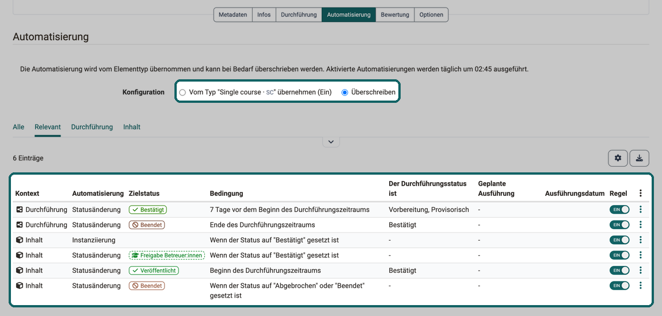The image size is (662, 316).
Task: Click the Veröffentlicht status badge
Action: [x=154, y=270]
